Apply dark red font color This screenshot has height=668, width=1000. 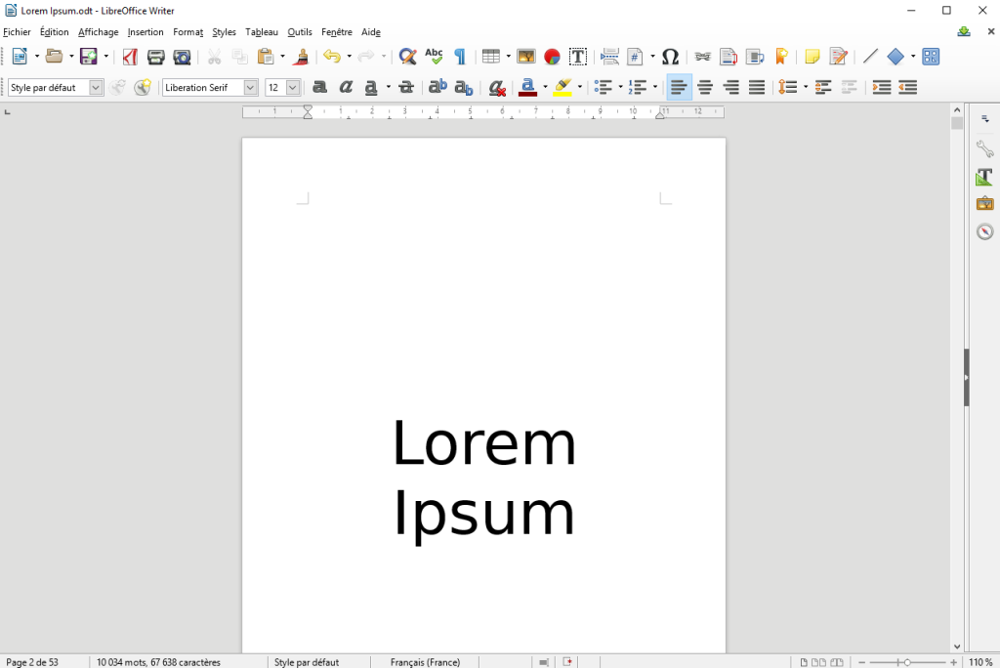[x=527, y=88]
